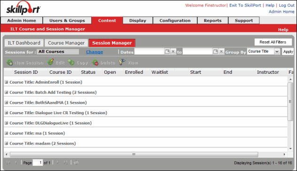Screen dimensions: 297x171
Task: Sort by Waitlist column header
Action: pyautogui.click(x=160, y=72)
